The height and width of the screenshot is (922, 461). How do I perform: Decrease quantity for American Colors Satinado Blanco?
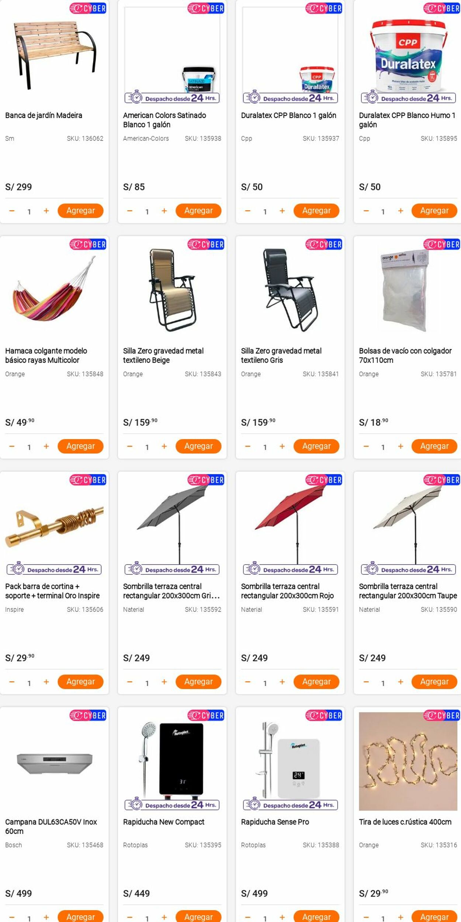coord(130,211)
